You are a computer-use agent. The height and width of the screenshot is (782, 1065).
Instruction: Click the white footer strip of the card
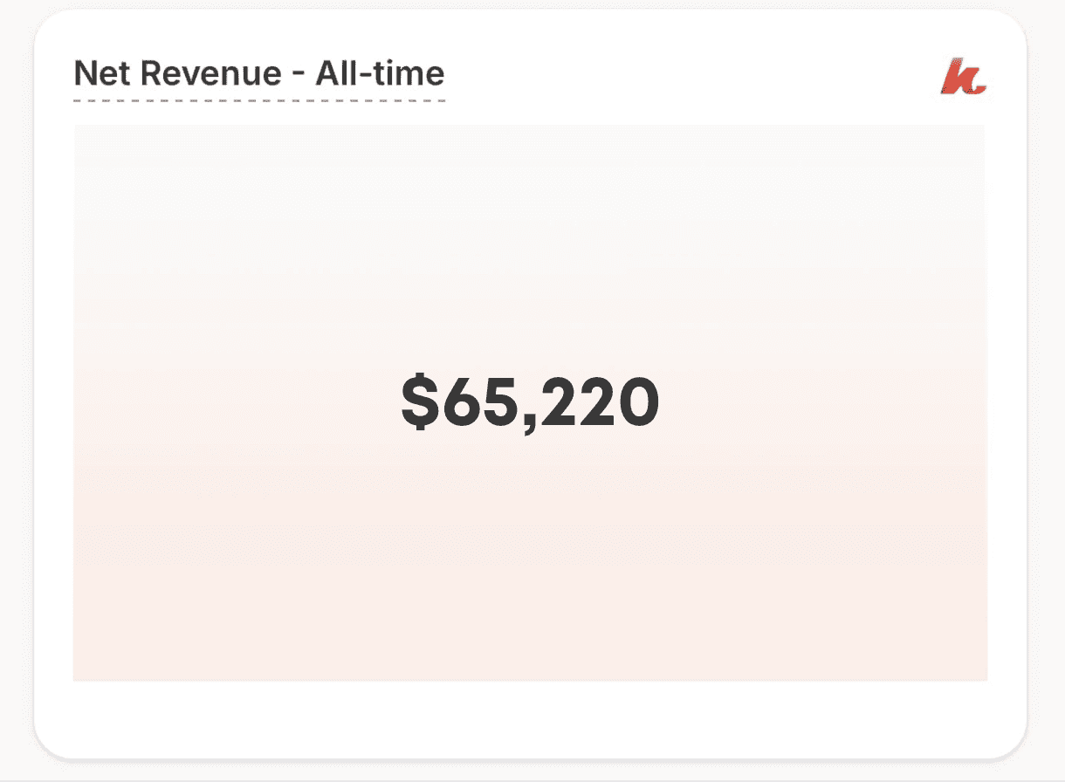530,717
